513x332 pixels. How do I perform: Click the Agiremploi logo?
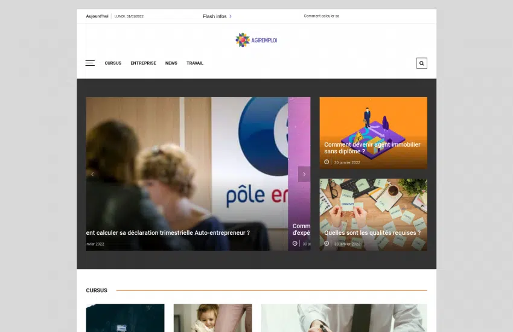pyautogui.click(x=256, y=40)
